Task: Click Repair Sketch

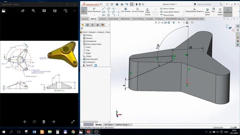Action: click(207, 12)
